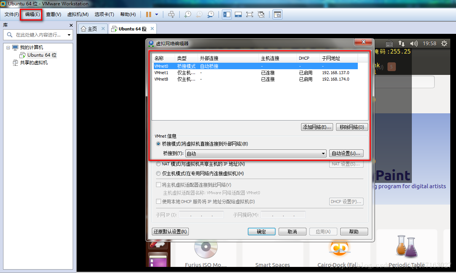This screenshot has height=273, width=456.
Task: Select the 桥接模式 radio button
Action: click(x=158, y=144)
